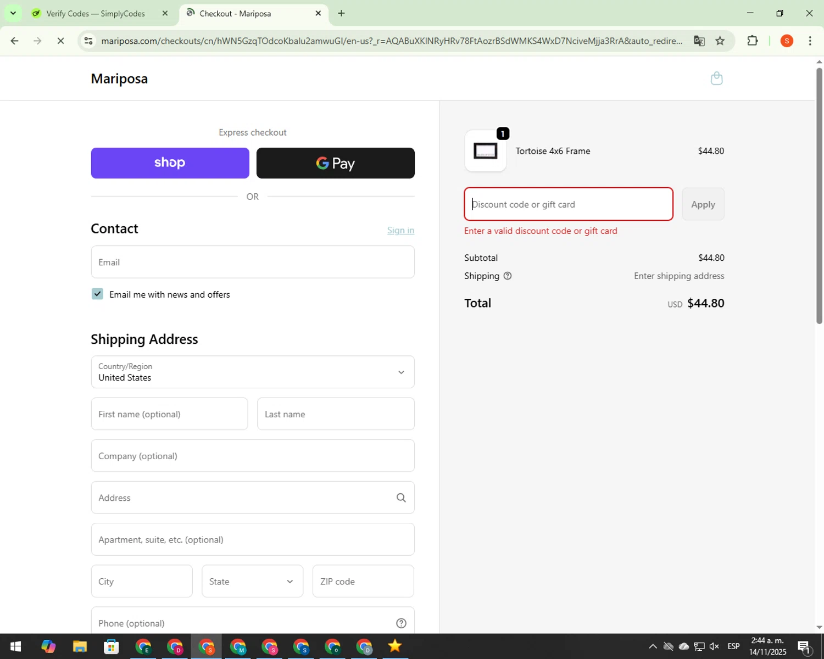Open the yellow star app in the taskbar

tap(394, 646)
